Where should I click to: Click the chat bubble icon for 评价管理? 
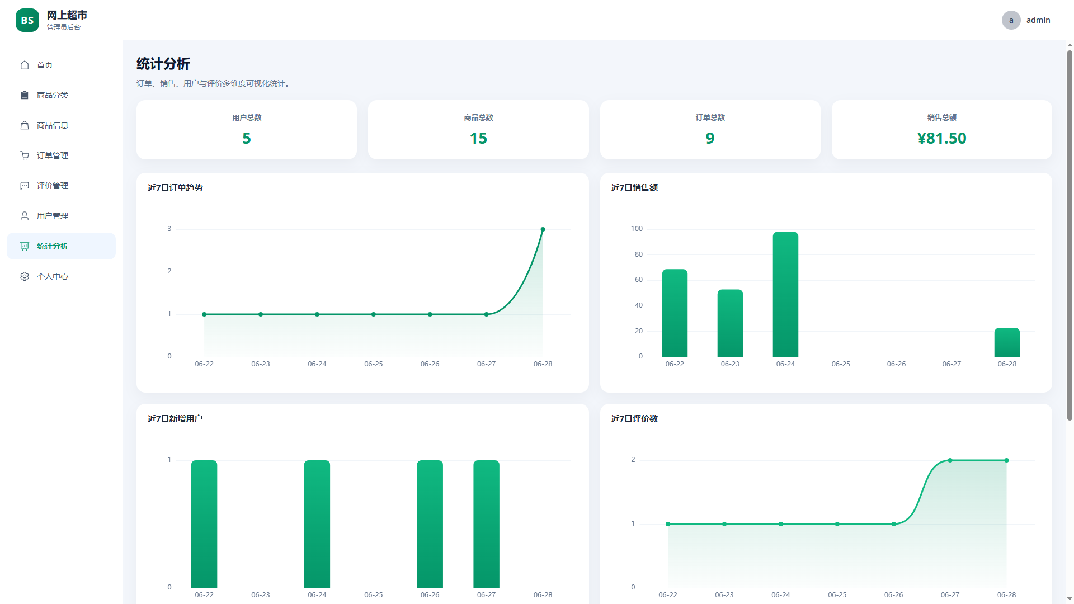click(25, 186)
